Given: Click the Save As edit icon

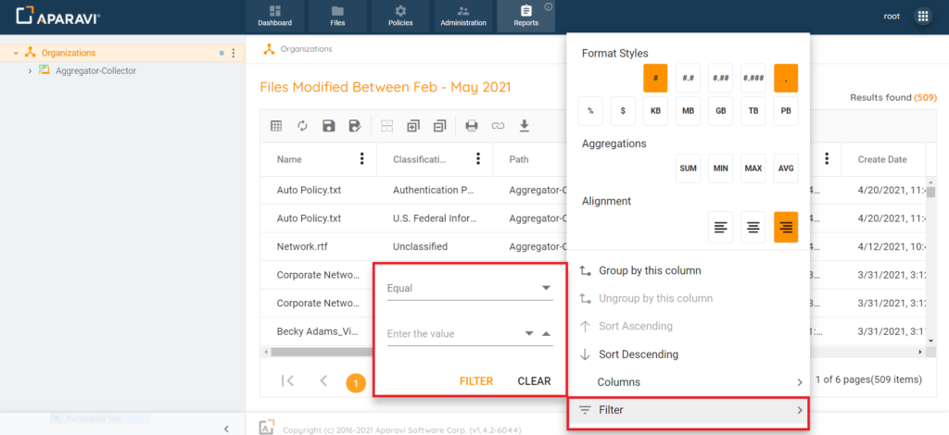Looking at the screenshot, I should pyautogui.click(x=355, y=126).
